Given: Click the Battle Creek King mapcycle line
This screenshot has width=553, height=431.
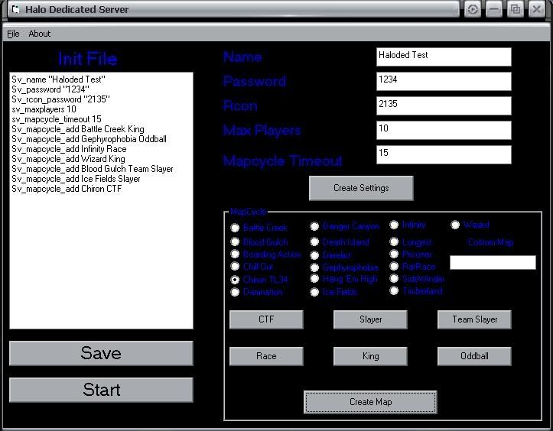Looking at the screenshot, I should (78, 129).
